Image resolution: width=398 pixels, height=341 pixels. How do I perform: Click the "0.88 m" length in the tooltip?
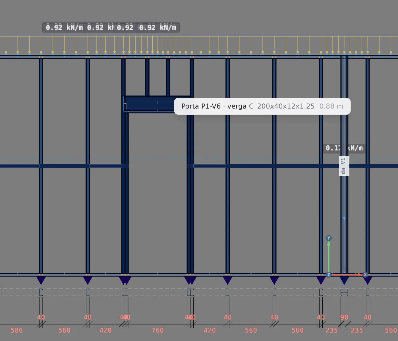[331, 106]
